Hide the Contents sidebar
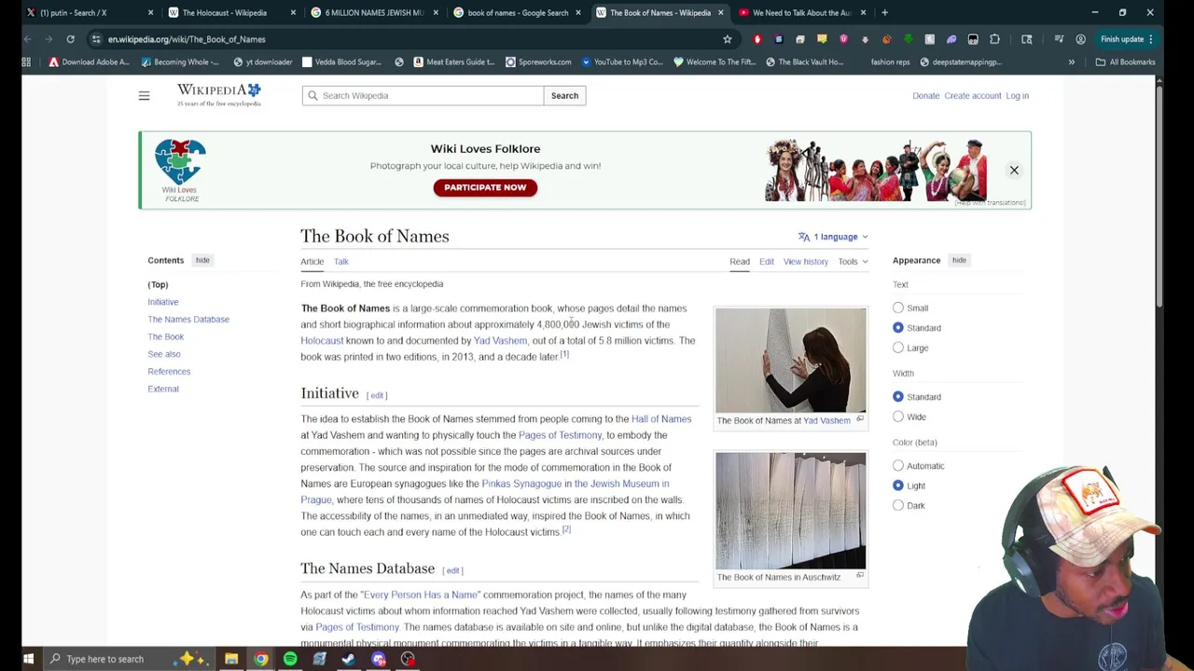 point(202,260)
